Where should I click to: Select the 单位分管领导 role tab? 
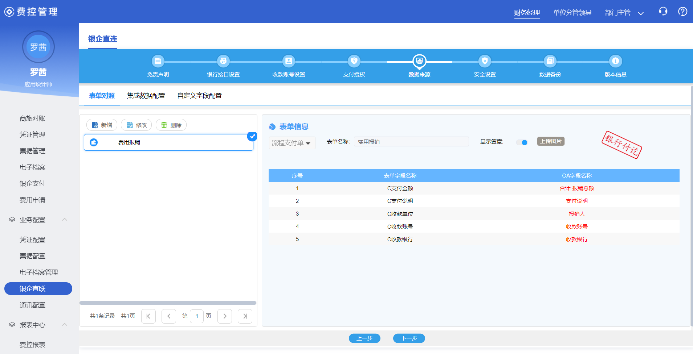(x=572, y=13)
